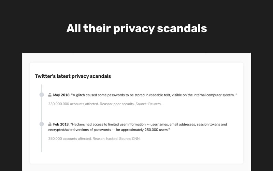Click the open padlock icon beside May 2018
Screen dimensions: 273x171
point(50,95)
